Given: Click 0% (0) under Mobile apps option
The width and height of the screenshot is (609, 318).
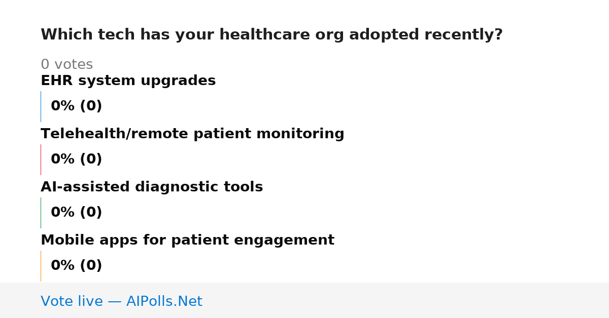Looking at the screenshot, I should click(x=76, y=266).
